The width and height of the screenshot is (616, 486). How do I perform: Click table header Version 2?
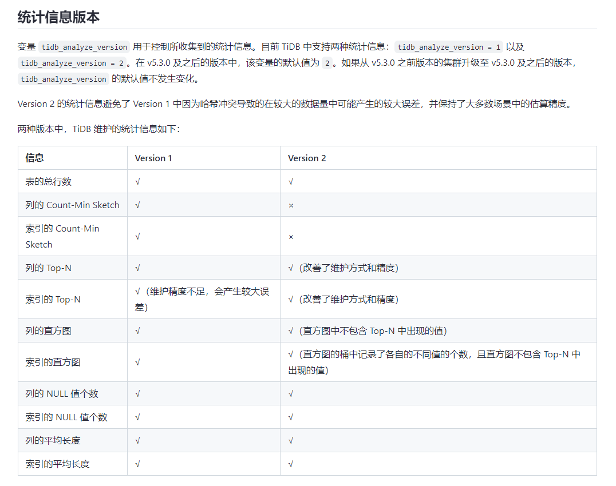click(x=307, y=158)
